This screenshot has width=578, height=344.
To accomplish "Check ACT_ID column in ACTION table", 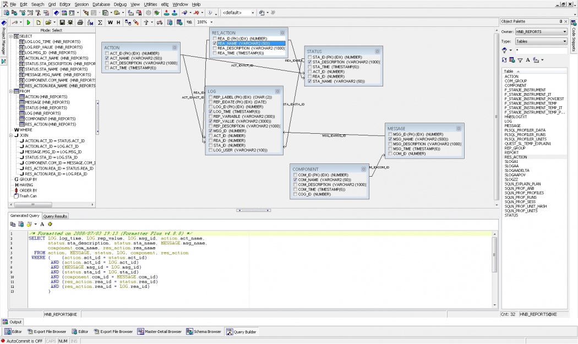I will pos(107,53).
